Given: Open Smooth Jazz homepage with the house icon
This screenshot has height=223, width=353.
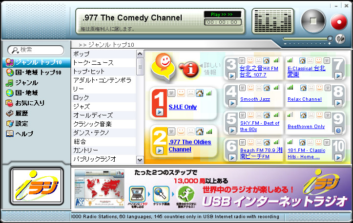Looking at the screenshot, I should pyautogui.click(x=267, y=88).
